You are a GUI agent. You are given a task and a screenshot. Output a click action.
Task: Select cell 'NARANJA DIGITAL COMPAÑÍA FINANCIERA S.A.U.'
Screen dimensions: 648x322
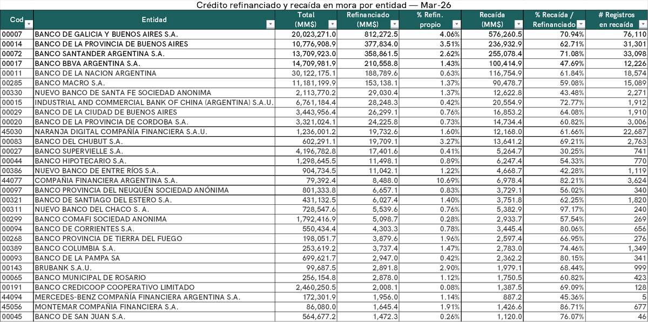tap(154, 131)
